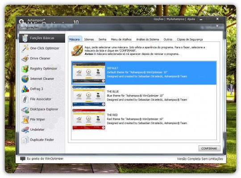Image resolution: width=241 pixels, height=178 pixels.
Task: Select the Defrag 3 label
Action: pyautogui.click(x=37, y=89)
